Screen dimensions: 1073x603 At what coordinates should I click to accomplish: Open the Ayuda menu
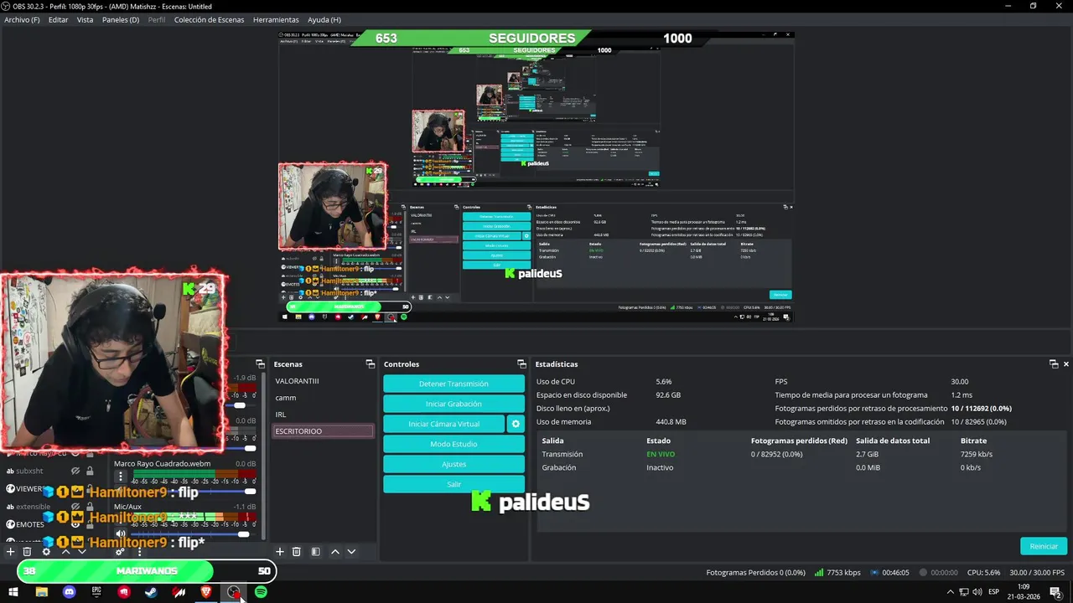click(324, 19)
